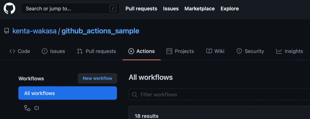The width and height of the screenshot is (310, 119).
Task: Click the magnifier icon in Filter workflows
Action: [x=134, y=94]
